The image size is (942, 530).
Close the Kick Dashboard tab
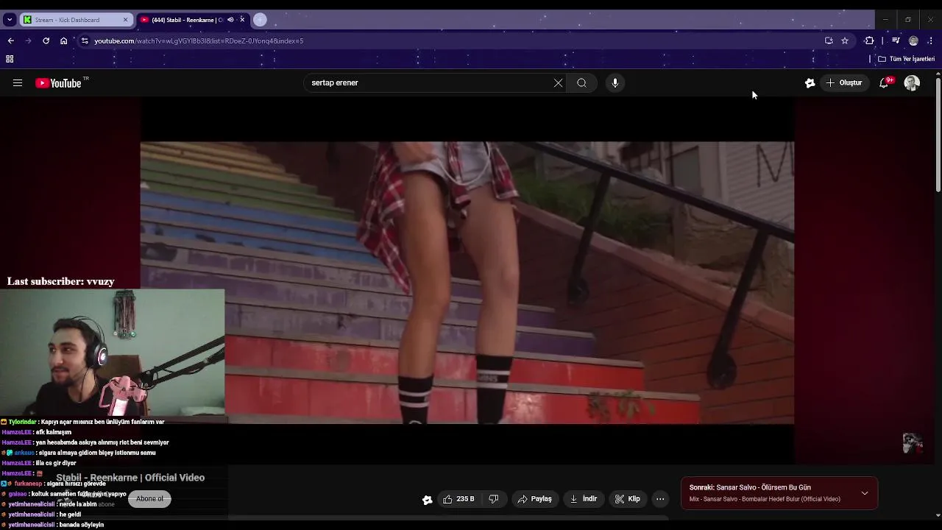click(125, 20)
